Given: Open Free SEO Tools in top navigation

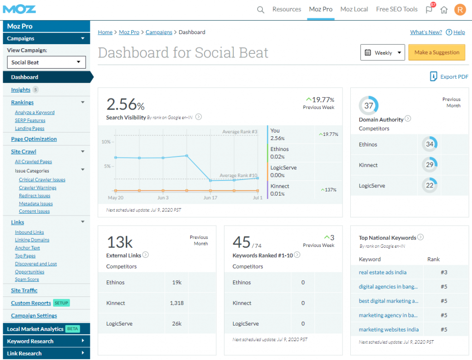Looking at the screenshot, I should (x=397, y=9).
